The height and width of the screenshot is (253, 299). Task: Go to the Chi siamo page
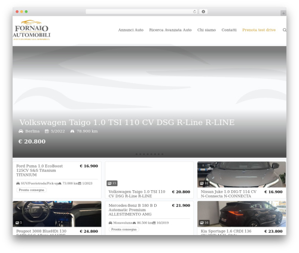(x=206, y=30)
